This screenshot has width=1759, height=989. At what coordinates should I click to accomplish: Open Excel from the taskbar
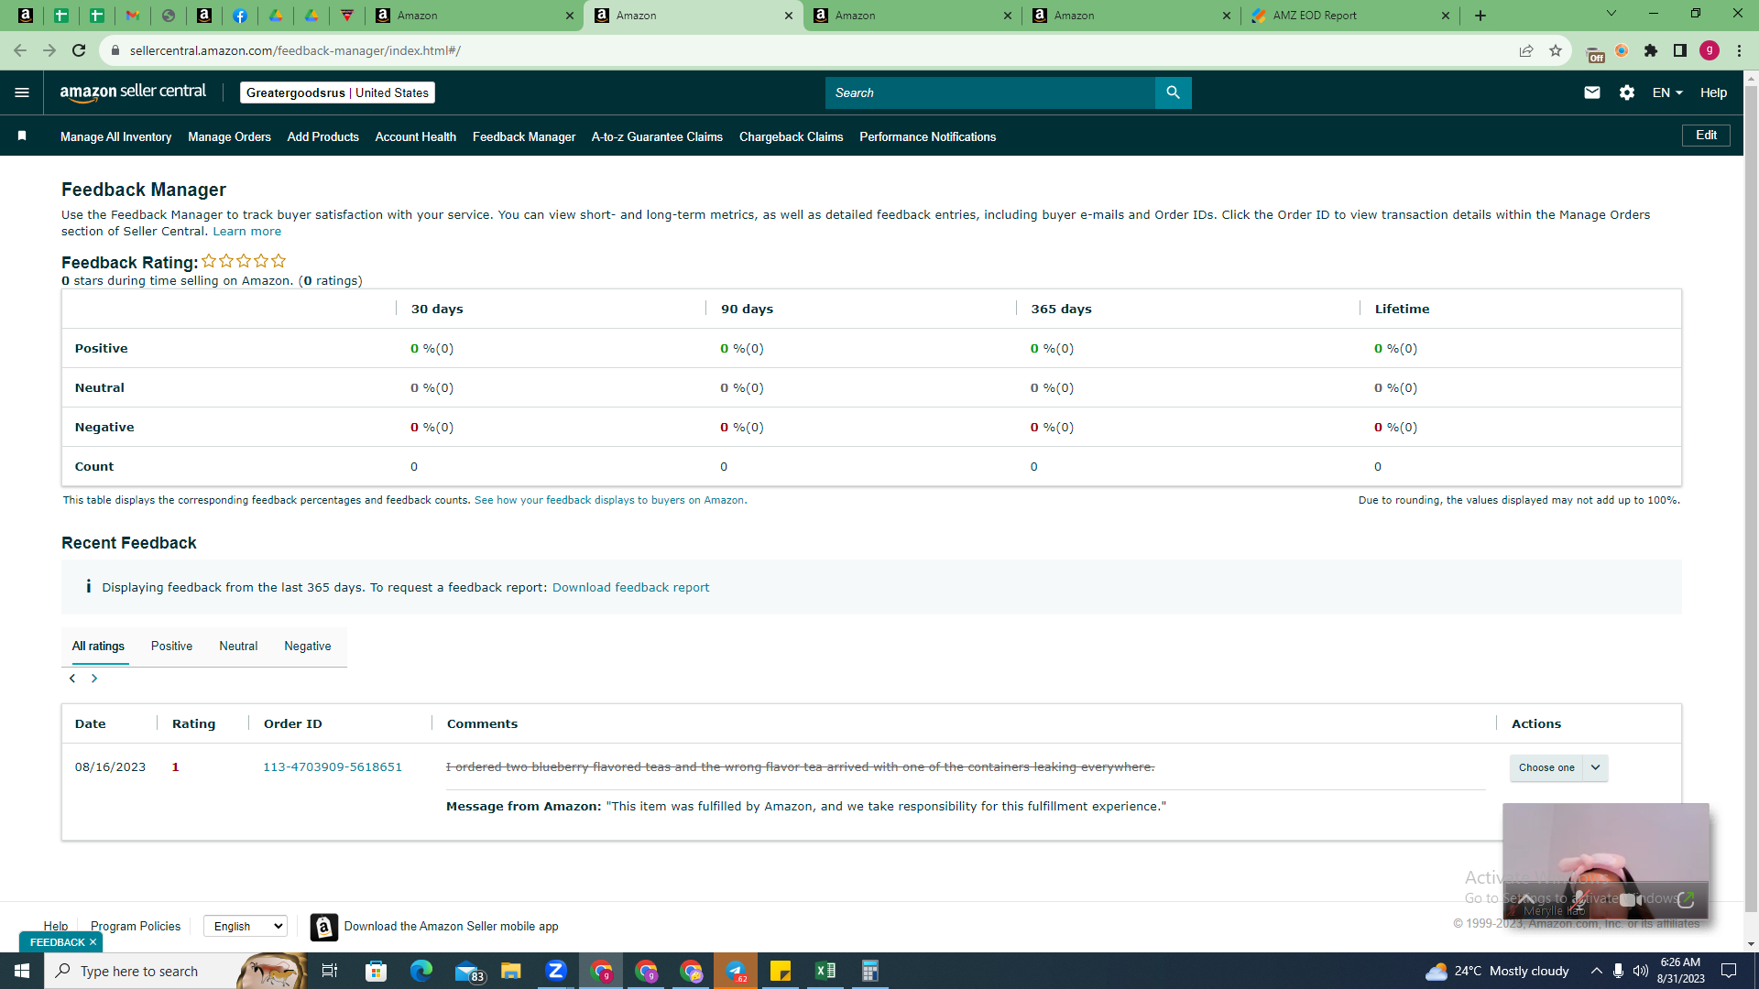[x=825, y=971]
